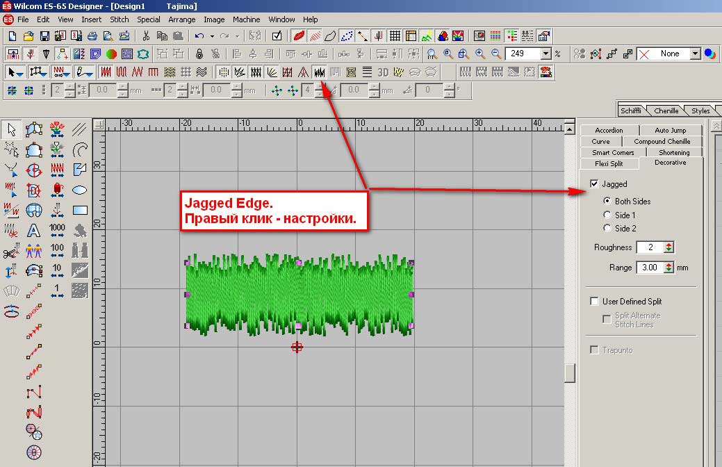Screen dimensions: 722x467
Task: Cut selection with scissors icon
Action: click(x=146, y=36)
